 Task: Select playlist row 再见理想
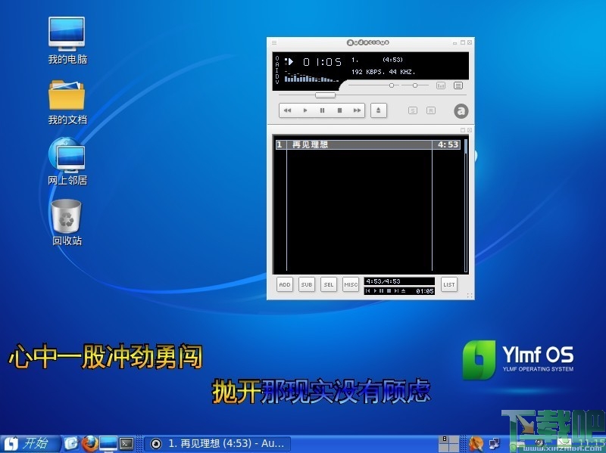368,144
